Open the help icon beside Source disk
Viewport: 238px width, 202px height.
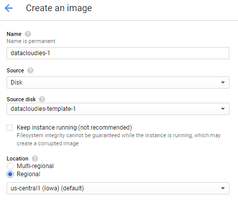[42, 99]
